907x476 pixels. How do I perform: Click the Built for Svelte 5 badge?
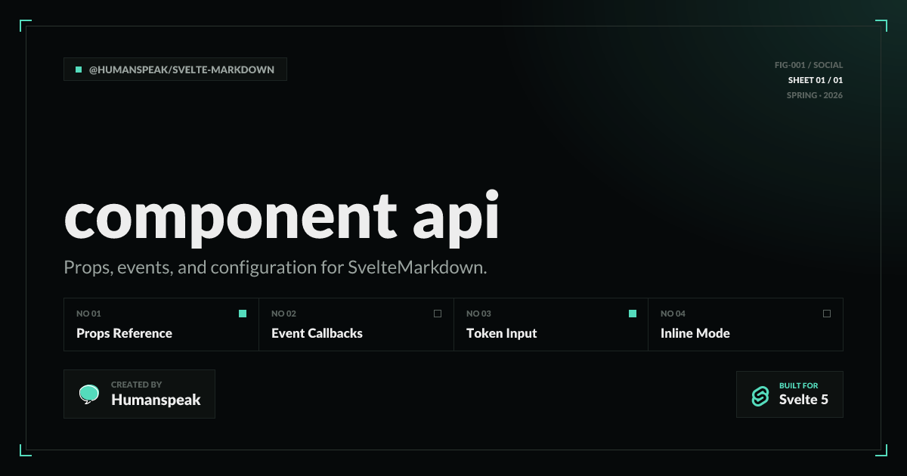[x=790, y=394]
